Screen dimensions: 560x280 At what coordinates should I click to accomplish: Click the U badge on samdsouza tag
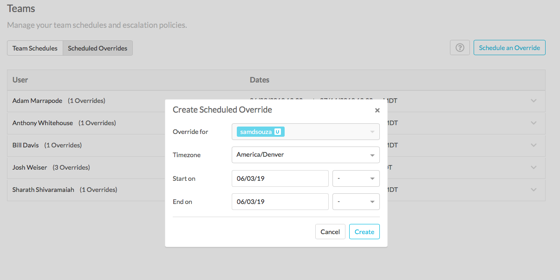(277, 132)
